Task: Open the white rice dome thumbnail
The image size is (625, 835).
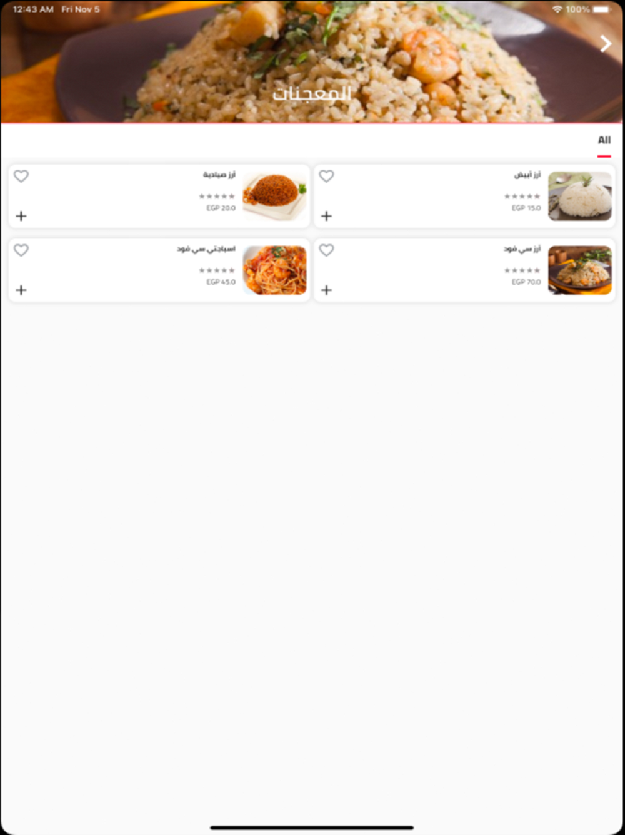Action: (x=580, y=196)
